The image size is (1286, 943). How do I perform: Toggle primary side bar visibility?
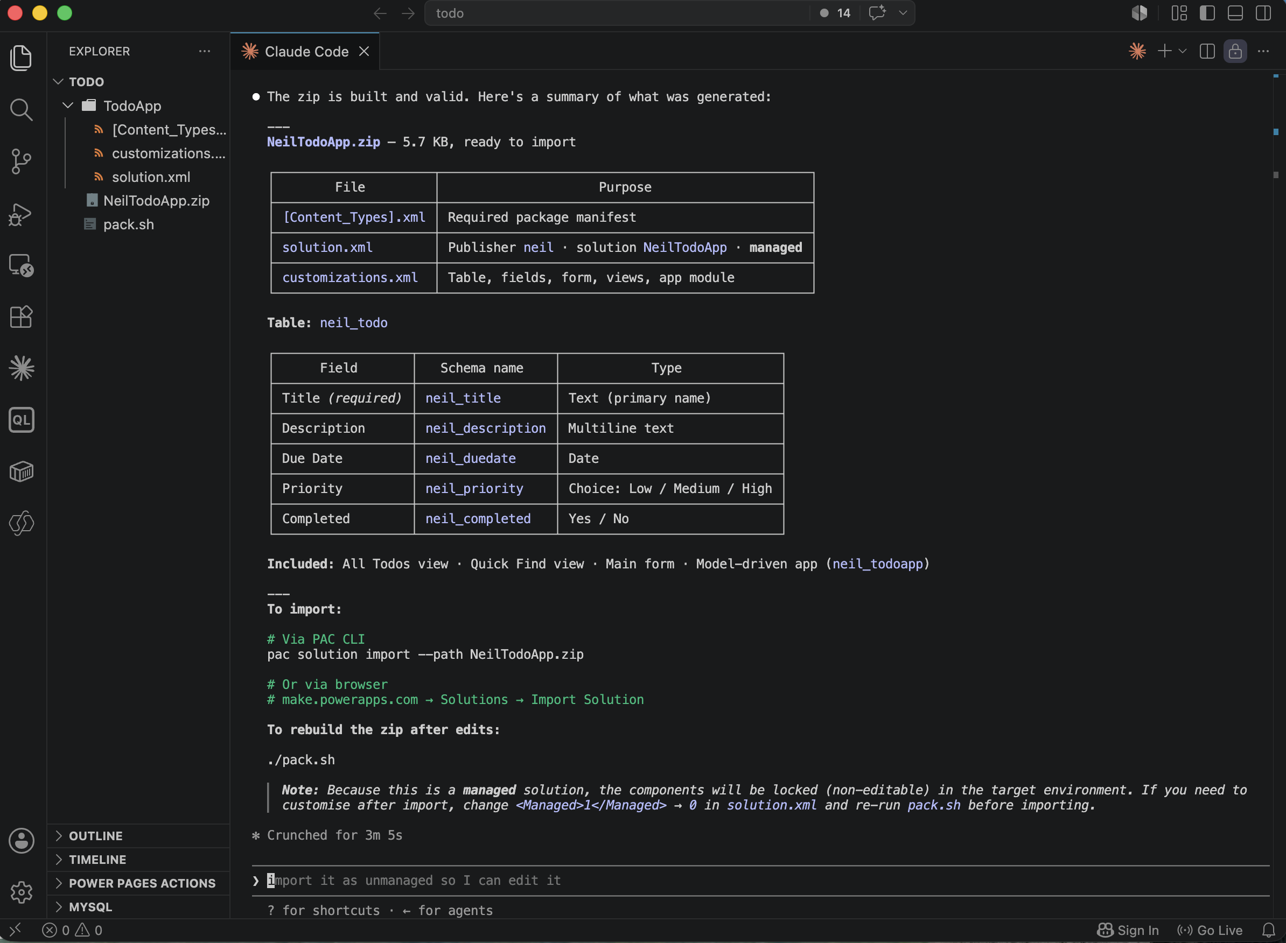click(1207, 13)
